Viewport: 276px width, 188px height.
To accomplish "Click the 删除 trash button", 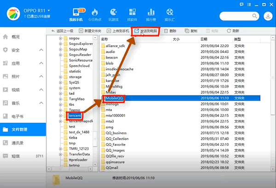I will tap(170, 31).
